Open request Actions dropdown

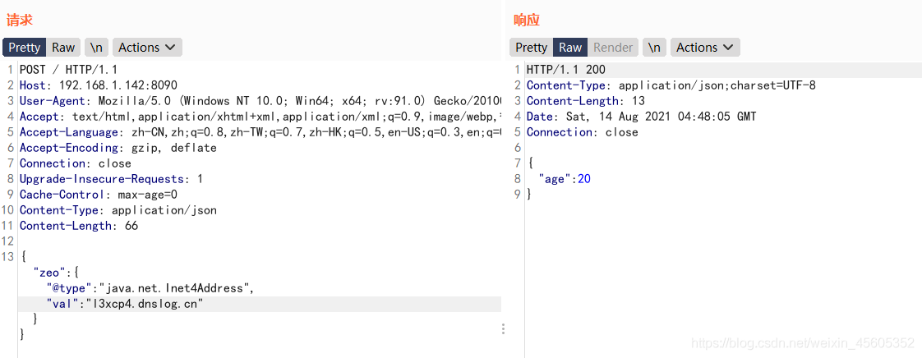(147, 48)
